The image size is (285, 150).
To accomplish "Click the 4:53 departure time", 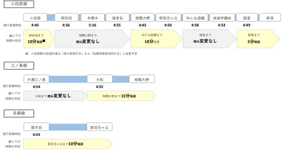I will [221, 25].
